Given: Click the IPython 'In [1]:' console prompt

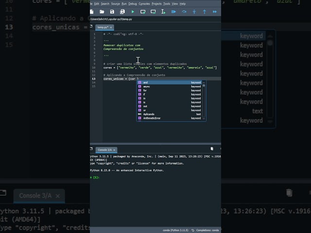Looking at the screenshot, I should point(95,177).
